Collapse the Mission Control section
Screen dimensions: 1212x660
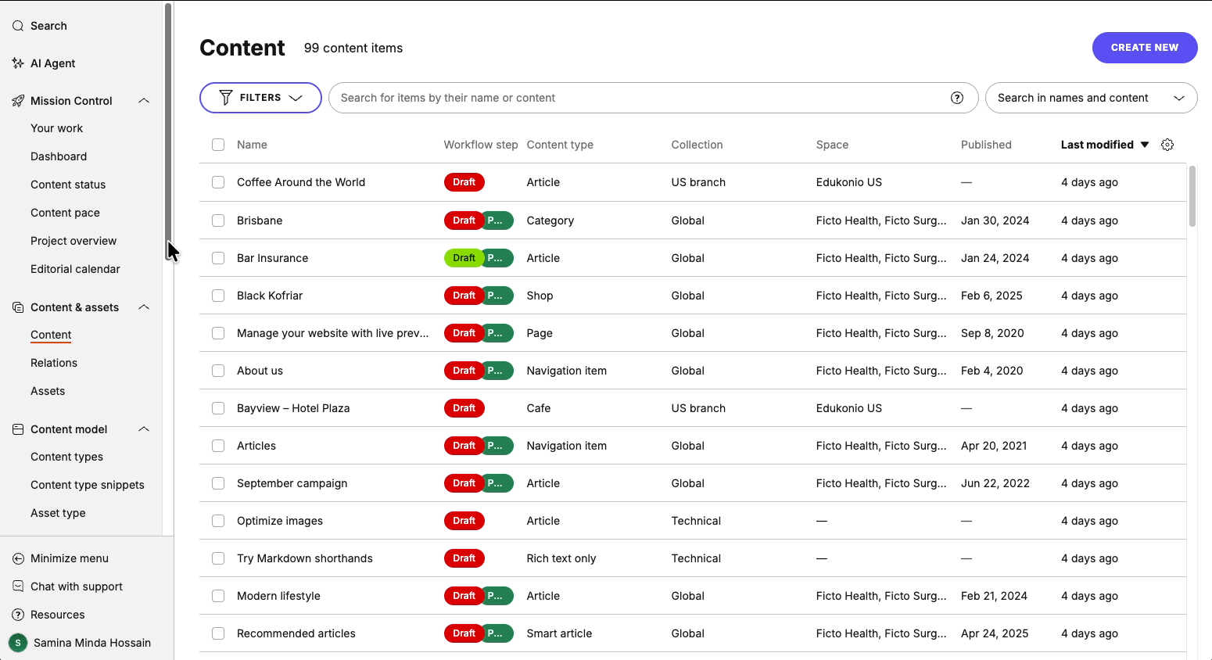pyautogui.click(x=144, y=101)
